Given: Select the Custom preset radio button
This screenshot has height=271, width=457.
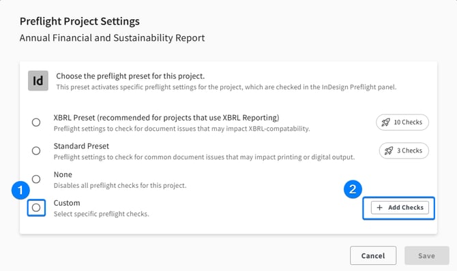Looking at the screenshot, I should (36, 208).
